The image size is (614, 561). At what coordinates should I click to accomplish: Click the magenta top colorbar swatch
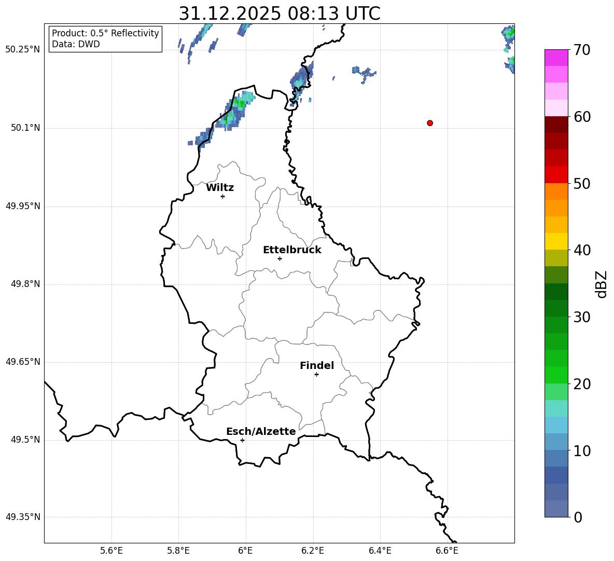556,58
